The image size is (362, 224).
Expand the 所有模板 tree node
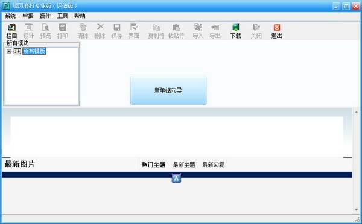pyautogui.click(x=9, y=51)
